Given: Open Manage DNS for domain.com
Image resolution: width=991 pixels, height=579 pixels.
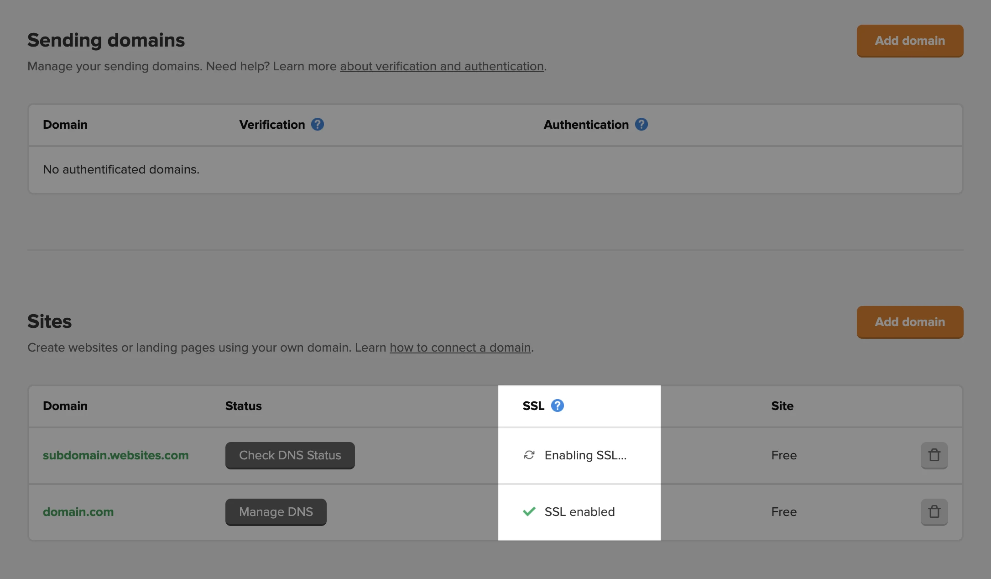Looking at the screenshot, I should pyautogui.click(x=276, y=512).
